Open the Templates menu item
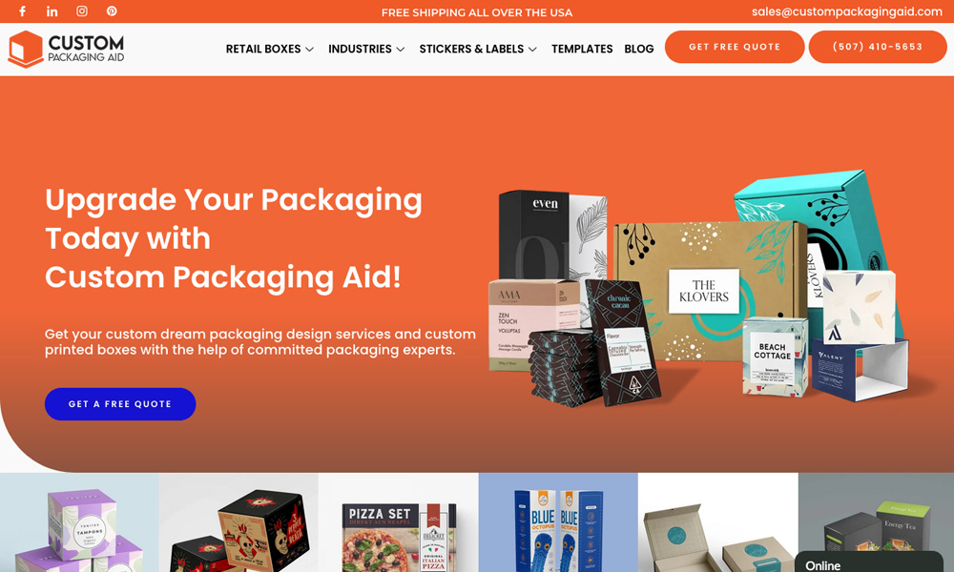The height and width of the screenshot is (572, 954). (582, 49)
